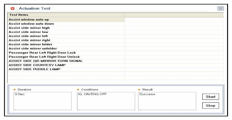
Task: Select Assist side mirror high
Action: [66, 28]
